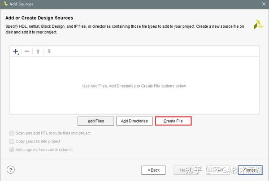This screenshot has width=269, height=181.
Task: Go to previous step with Back button
Action: click(153, 170)
